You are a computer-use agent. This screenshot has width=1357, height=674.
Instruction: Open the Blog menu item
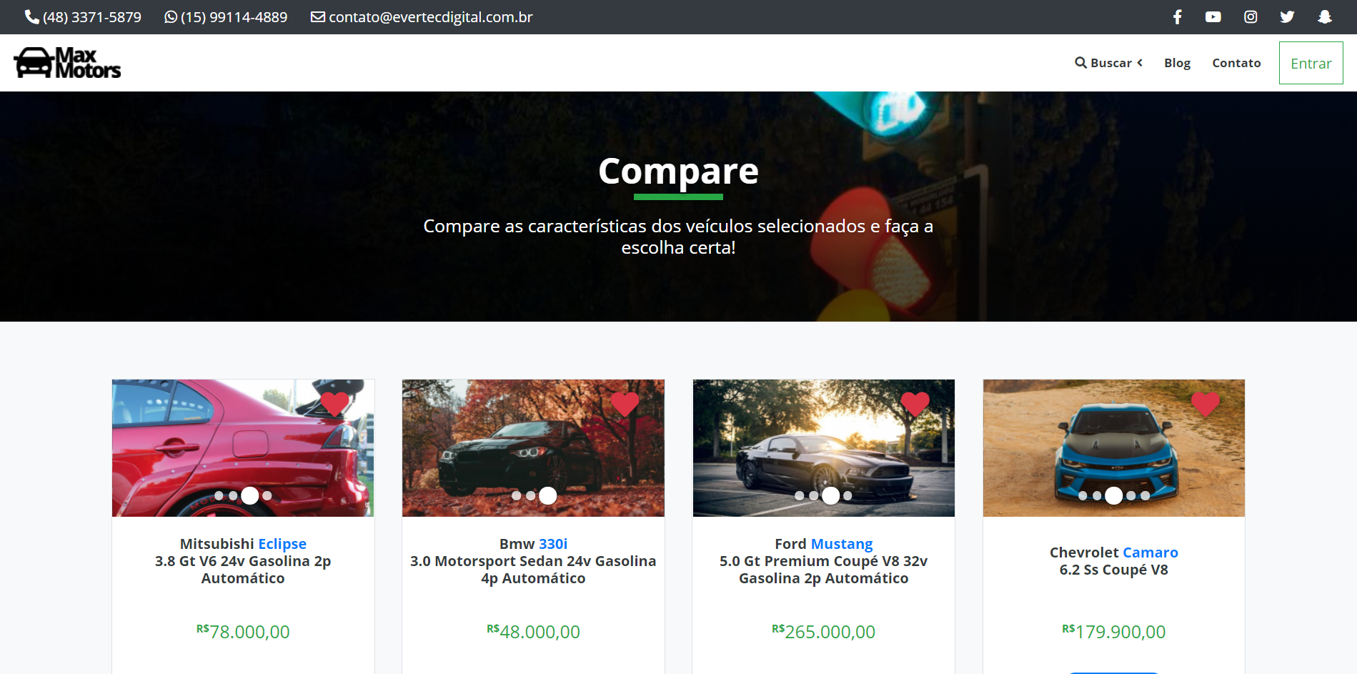tap(1177, 63)
